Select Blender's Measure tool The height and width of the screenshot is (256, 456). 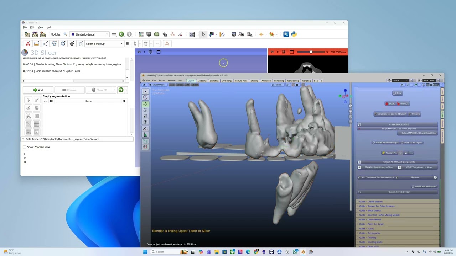(x=145, y=135)
